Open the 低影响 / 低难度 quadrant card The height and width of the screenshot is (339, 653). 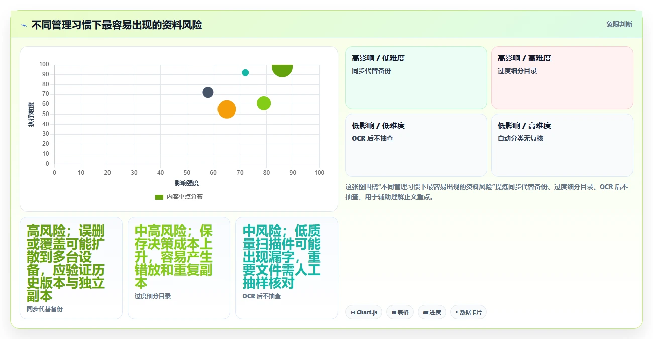coord(416,145)
